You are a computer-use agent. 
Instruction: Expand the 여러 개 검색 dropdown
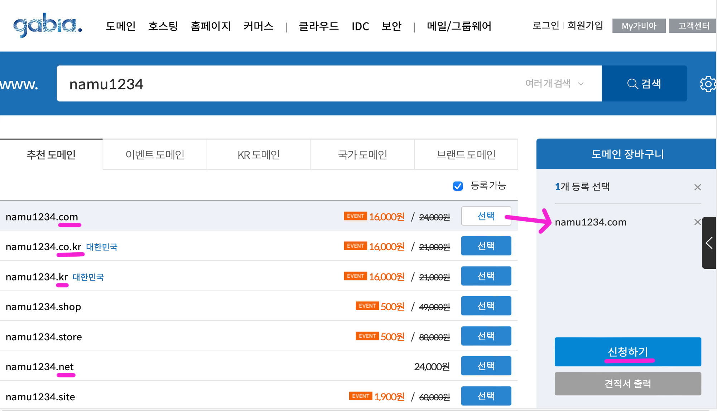[x=554, y=84]
